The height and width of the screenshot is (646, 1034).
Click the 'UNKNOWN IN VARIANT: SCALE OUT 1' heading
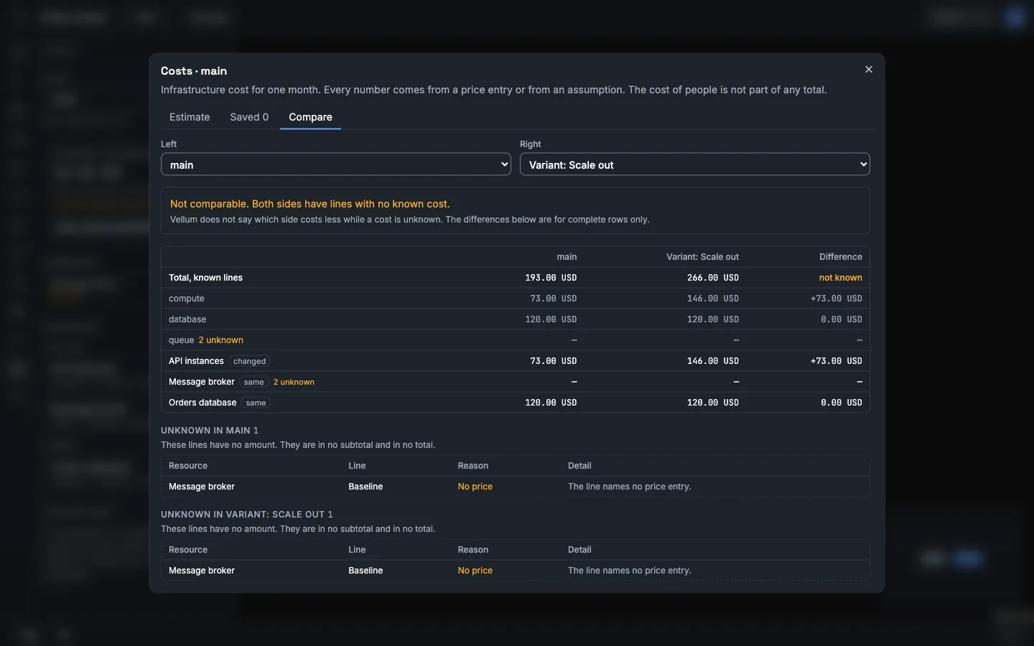coord(247,515)
